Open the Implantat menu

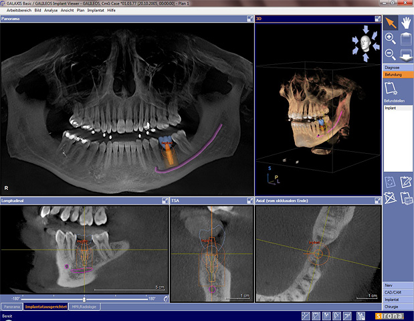tap(96, 10)
